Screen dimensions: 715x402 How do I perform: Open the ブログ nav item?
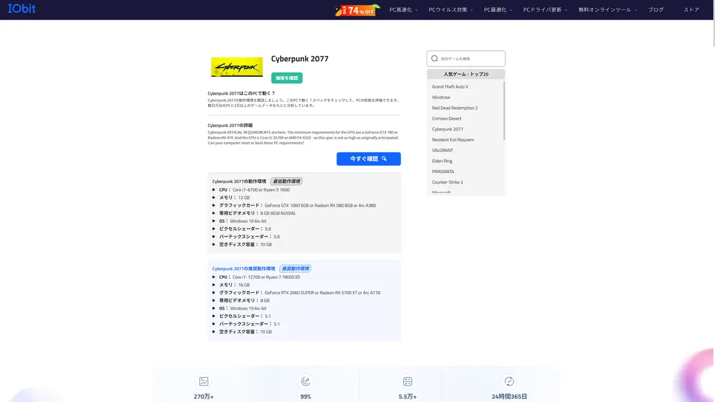pyautogui.click(x=655, y=10)
